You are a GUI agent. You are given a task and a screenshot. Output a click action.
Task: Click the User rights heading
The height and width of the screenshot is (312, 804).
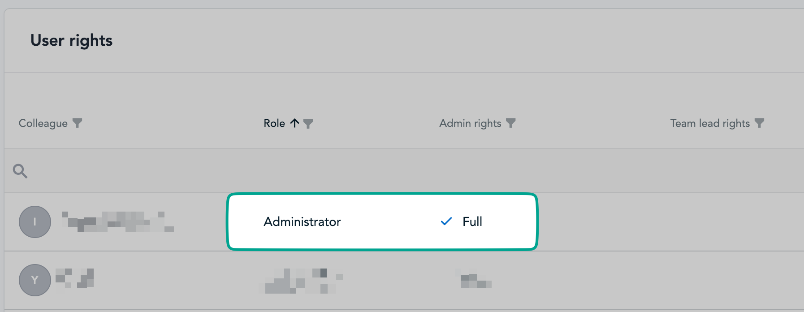[x=72, y=40]
